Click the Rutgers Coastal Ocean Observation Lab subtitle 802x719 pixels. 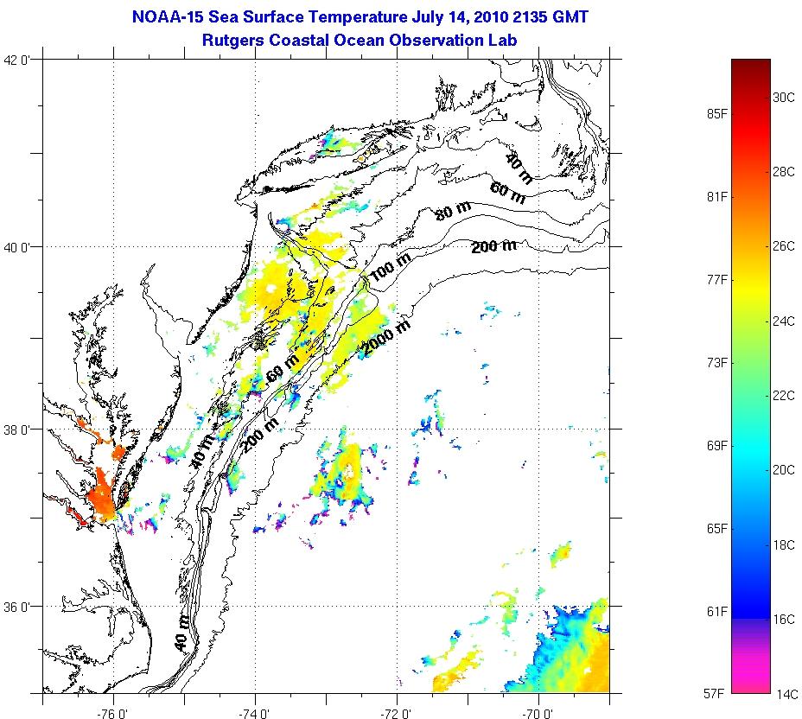point(360,40)
